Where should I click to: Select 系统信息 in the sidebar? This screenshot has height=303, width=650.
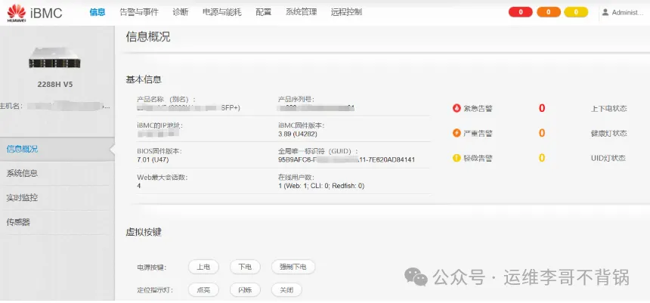22,173
